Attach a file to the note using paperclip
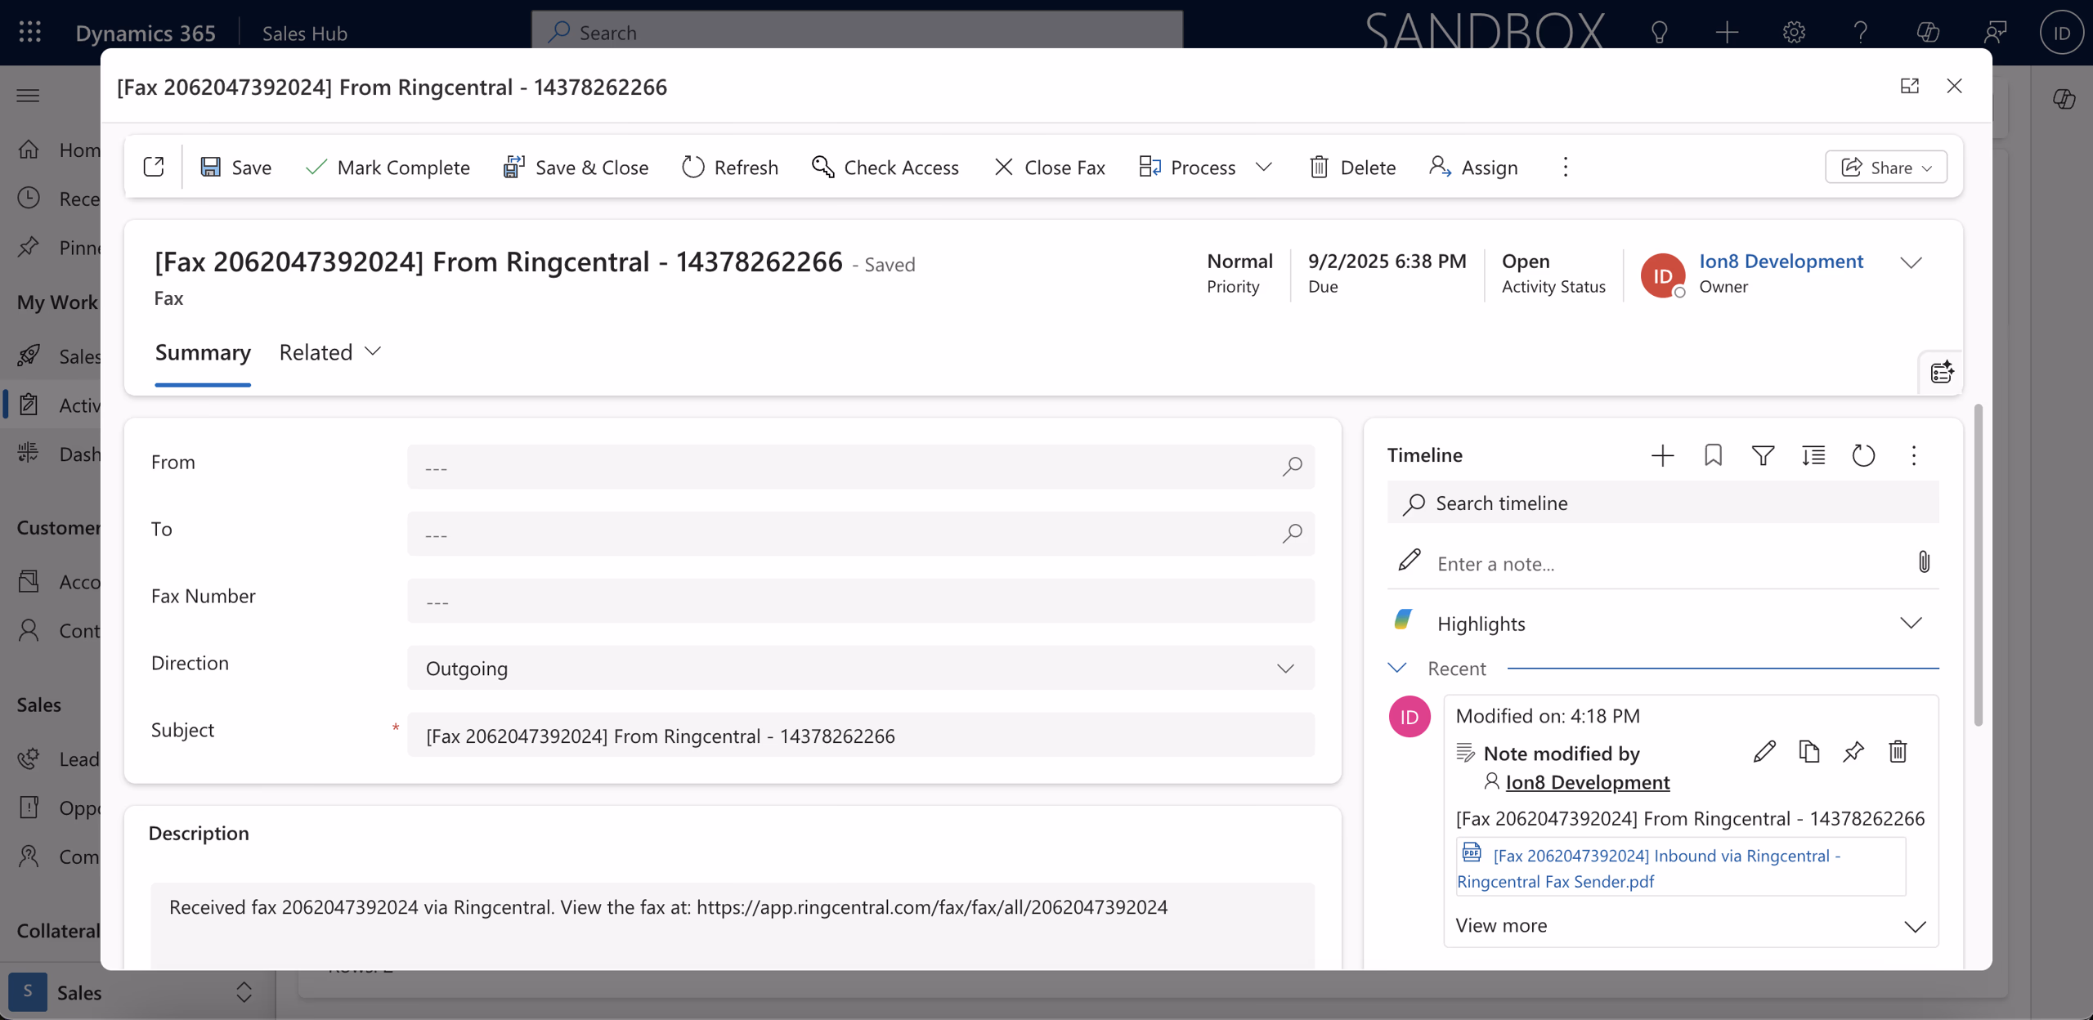 coord(1923,561)
